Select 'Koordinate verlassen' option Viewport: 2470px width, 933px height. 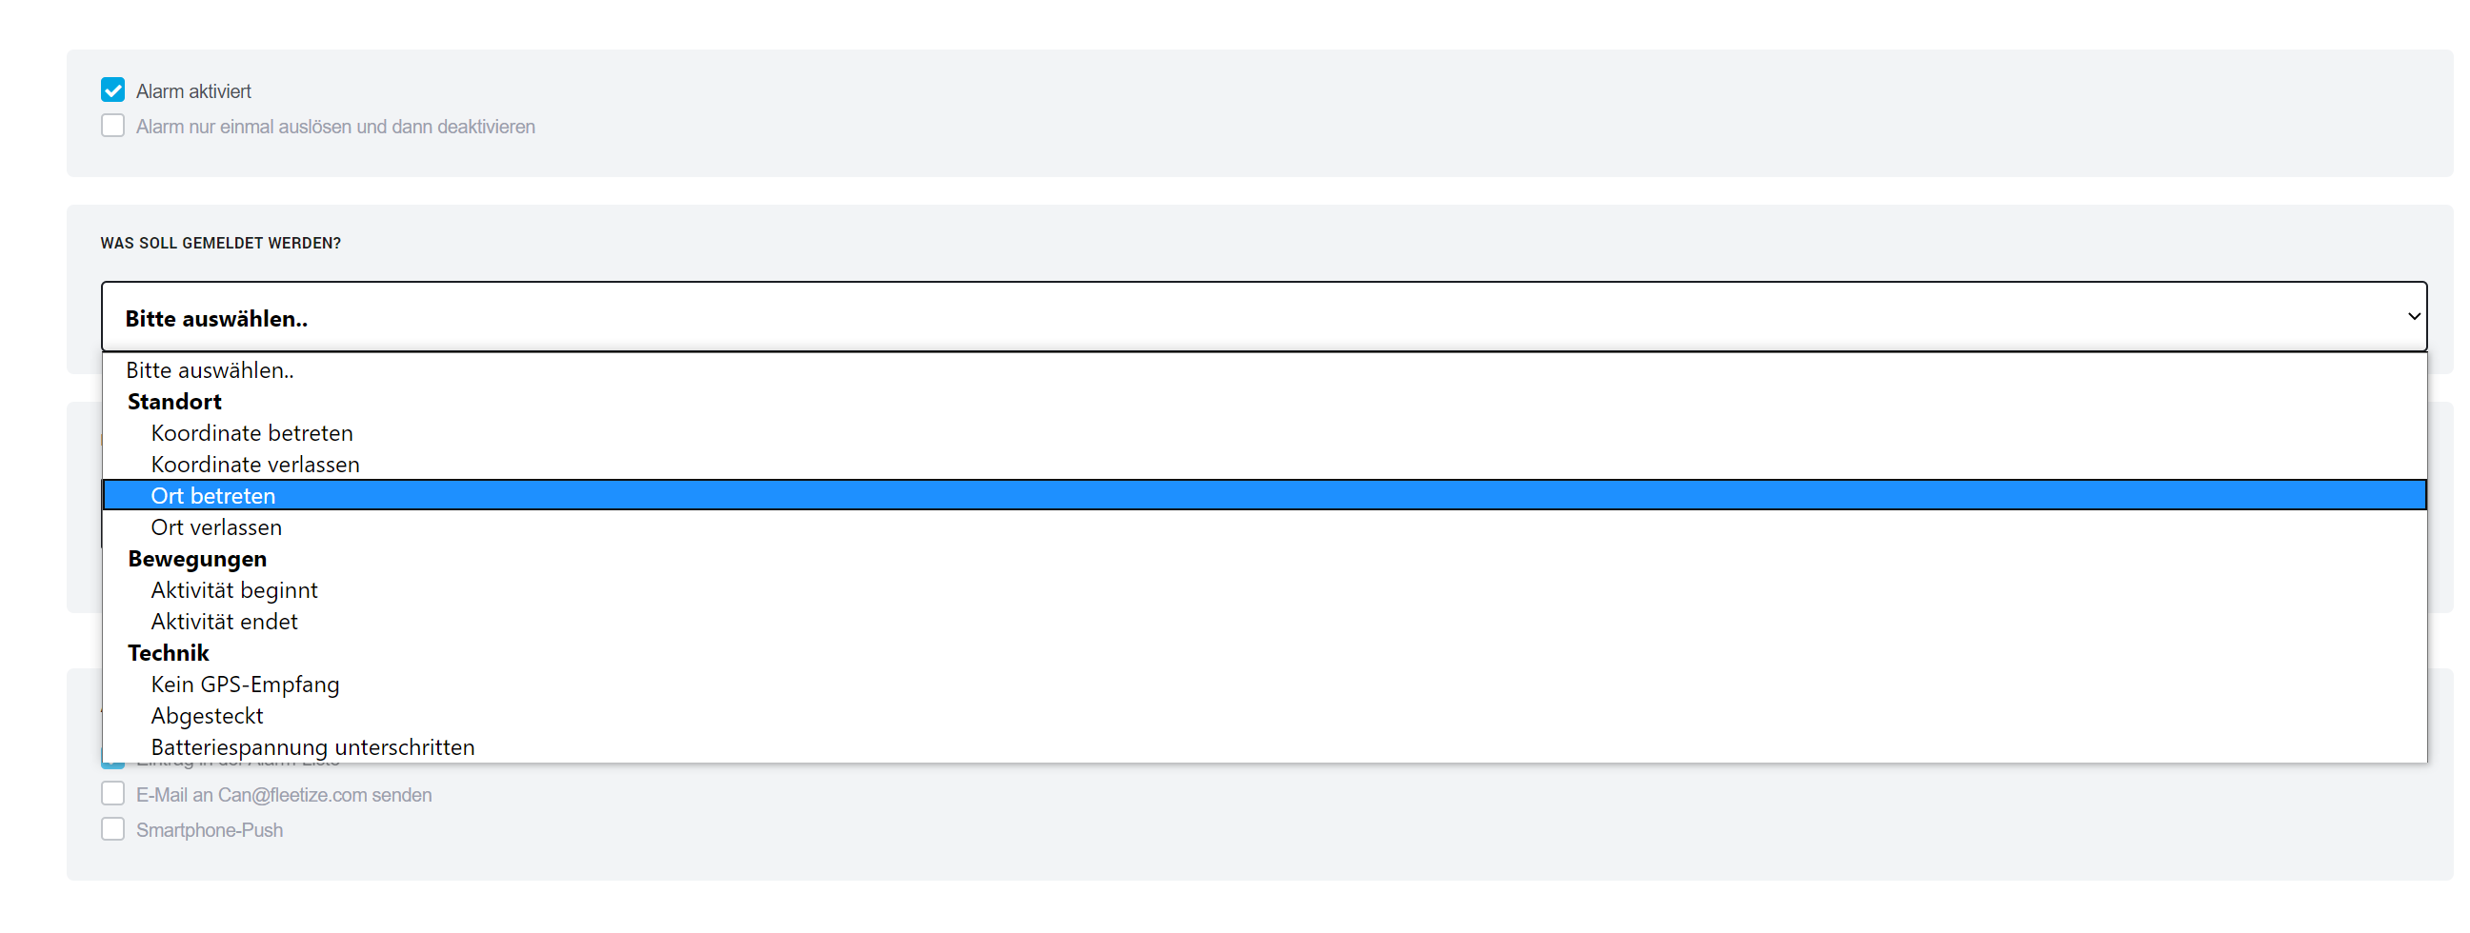click(1264, 464)
